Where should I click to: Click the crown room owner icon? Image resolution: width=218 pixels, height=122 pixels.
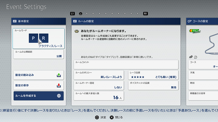[77, 31]
